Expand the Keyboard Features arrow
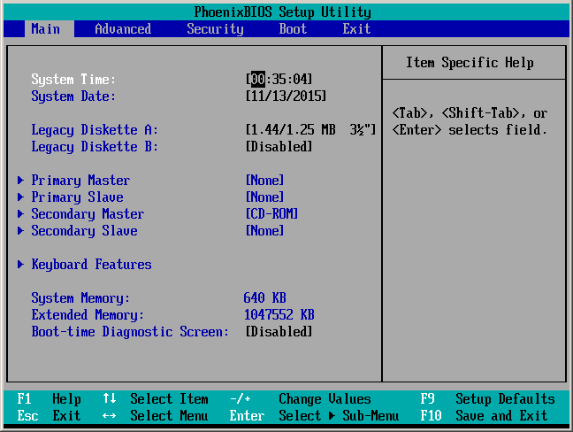Screen dimensions: 573x432 point(21,264)
